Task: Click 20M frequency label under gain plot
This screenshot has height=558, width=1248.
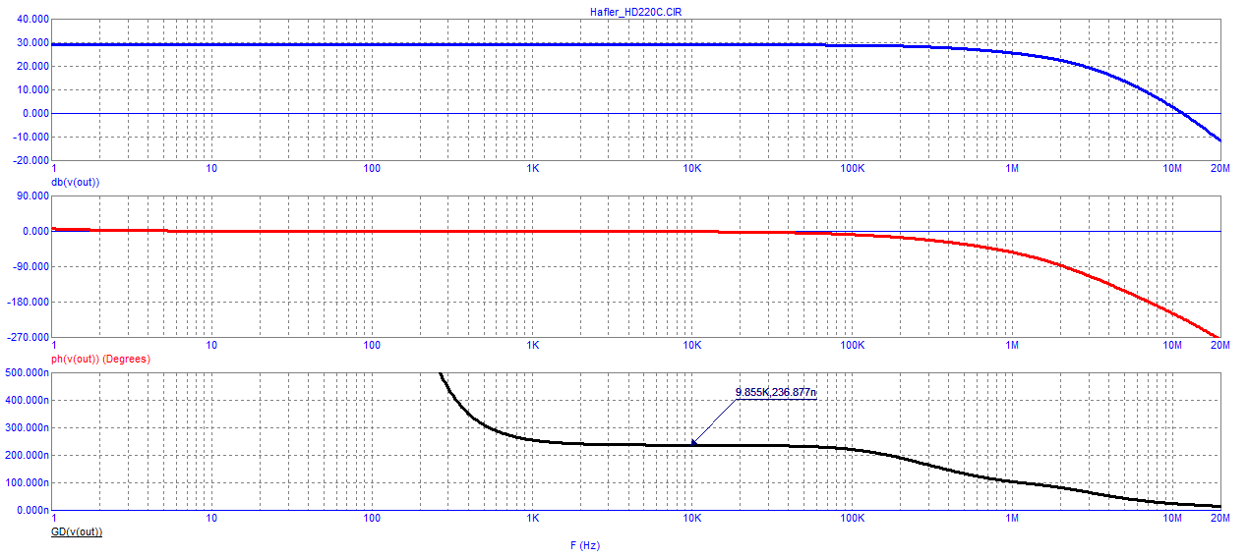Action: point(1220,169)
